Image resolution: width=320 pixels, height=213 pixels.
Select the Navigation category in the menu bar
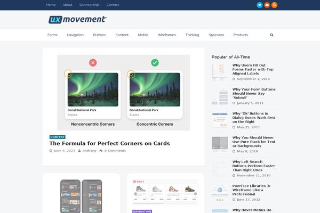[75, 35]
